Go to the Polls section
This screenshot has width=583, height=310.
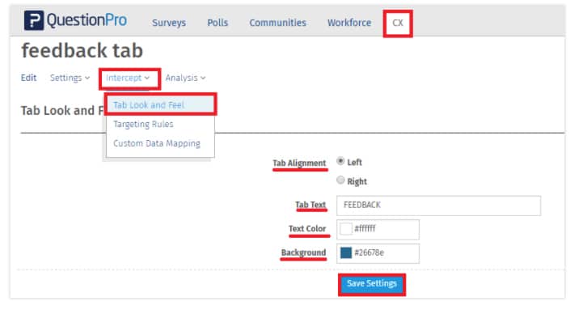coord(218,23)
